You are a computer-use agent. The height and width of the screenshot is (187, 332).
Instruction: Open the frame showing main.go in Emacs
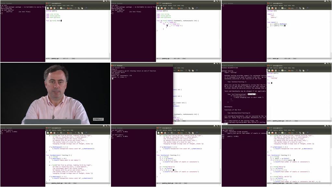(x=277, y=31)
